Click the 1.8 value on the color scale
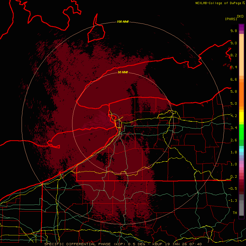Viewport: 246px width, 246px height. click(x=234, y=152)
